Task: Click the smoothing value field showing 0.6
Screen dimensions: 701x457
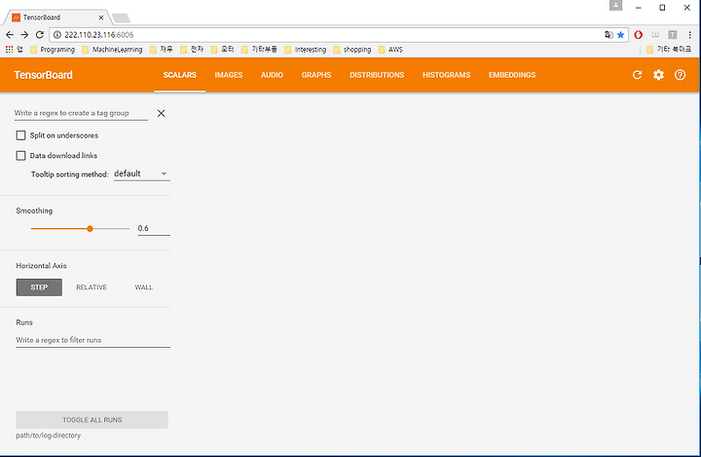Action: tap(154, 228)
